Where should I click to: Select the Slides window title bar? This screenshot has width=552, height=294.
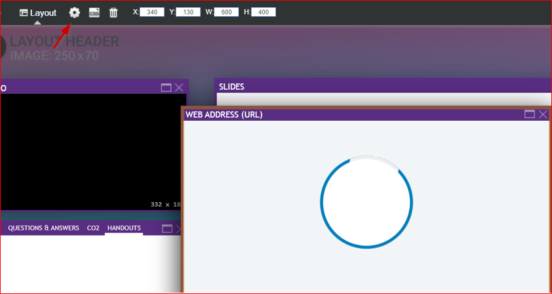pyautogui.click(x=383, y=87)
